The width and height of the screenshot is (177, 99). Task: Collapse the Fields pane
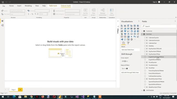pyautogui.click(x=175, y=21)
